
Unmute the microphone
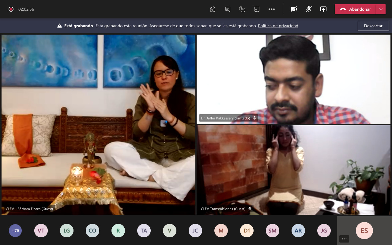(x=309, y=9)
